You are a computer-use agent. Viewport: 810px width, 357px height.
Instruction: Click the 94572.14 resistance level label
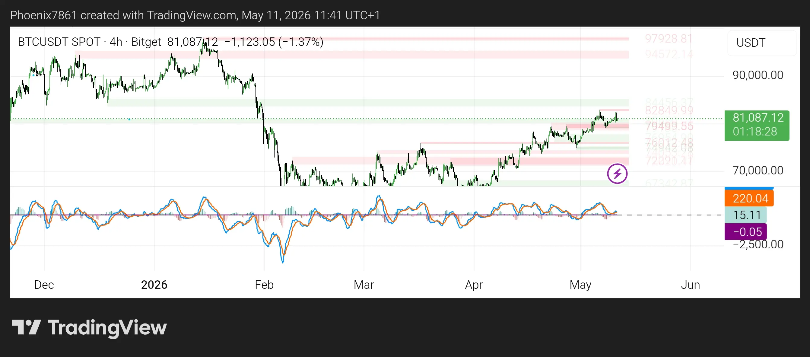tap(669, 54)
